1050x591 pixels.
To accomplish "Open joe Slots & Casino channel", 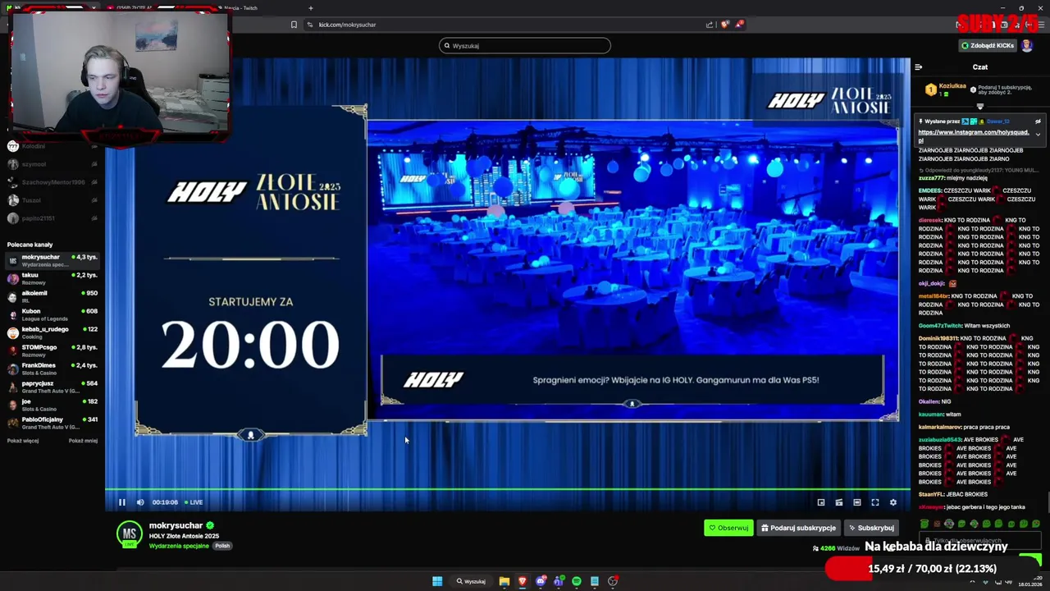I will (51, 405).
